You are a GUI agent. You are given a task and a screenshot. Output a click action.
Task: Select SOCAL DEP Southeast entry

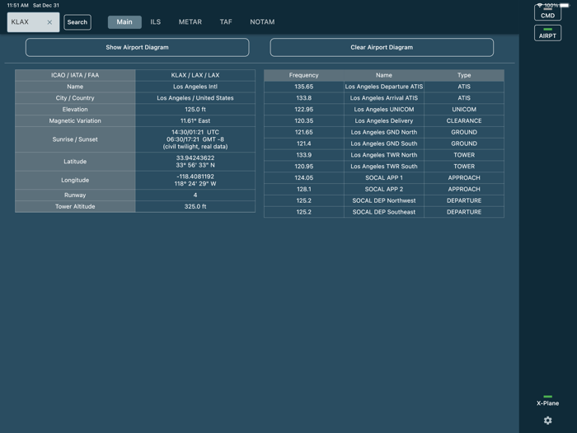(x=384, y=212)
